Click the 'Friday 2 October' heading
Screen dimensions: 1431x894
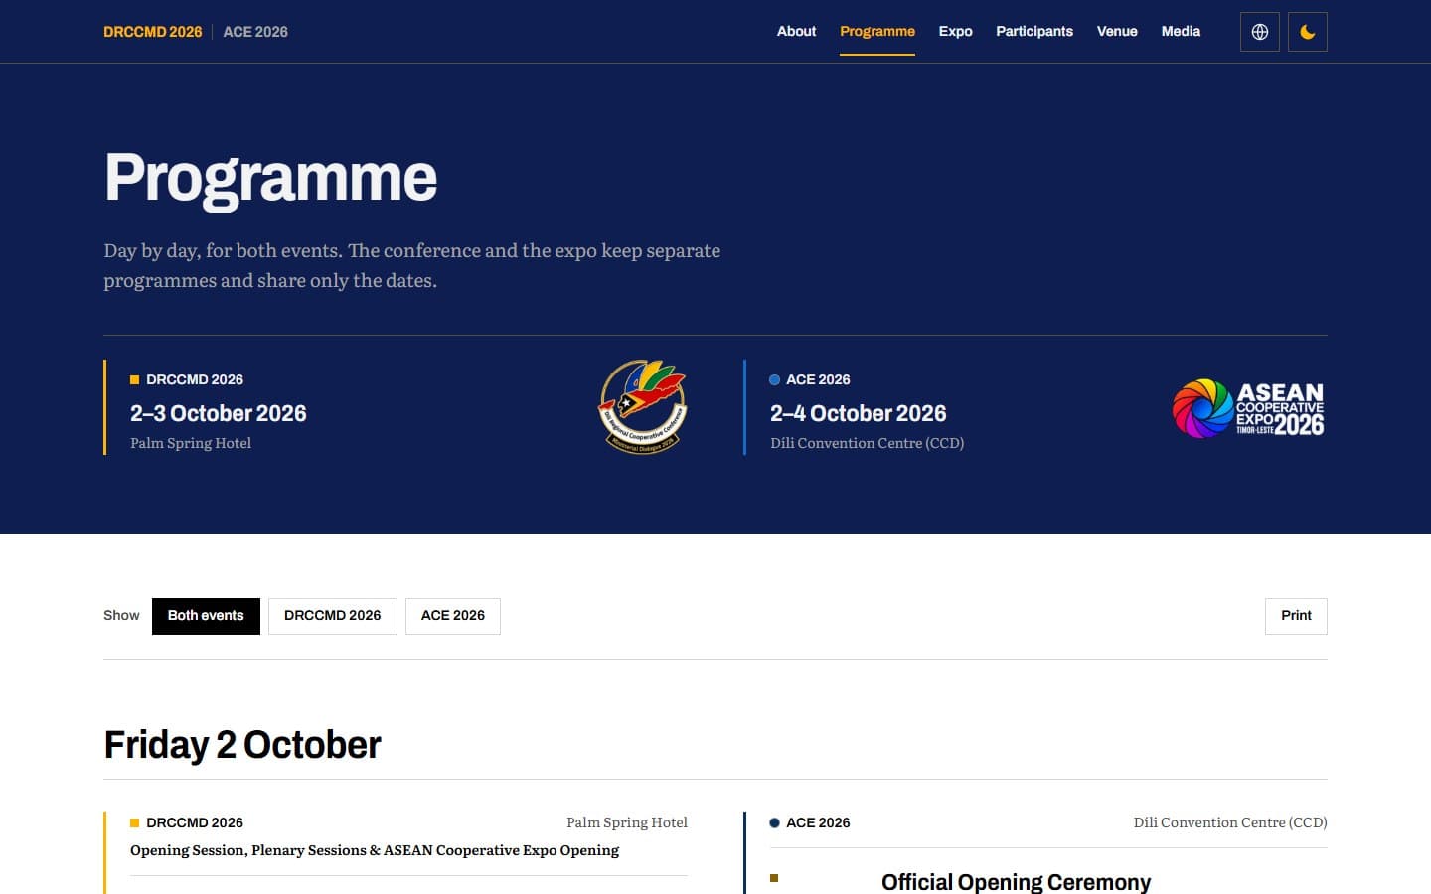[x=242, y=745]
